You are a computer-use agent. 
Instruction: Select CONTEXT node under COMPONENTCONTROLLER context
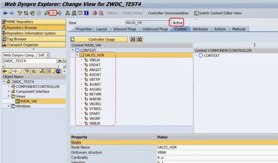(x=211, y=56)
